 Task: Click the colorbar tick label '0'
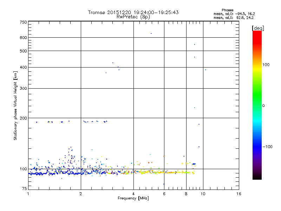[x=263, y=106]
